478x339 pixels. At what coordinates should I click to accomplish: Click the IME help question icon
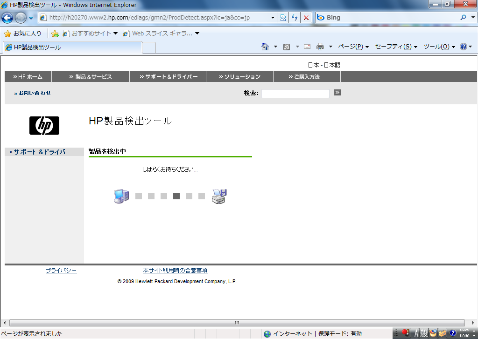(453, 333)
